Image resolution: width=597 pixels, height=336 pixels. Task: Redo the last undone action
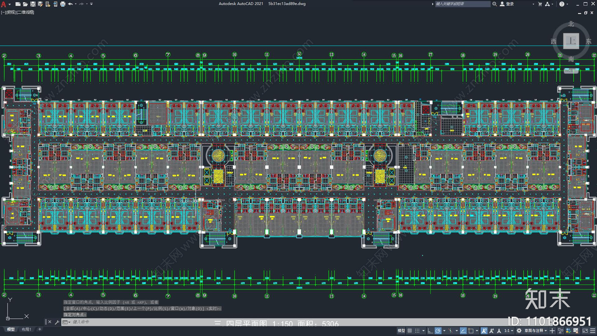pos(81,4)
